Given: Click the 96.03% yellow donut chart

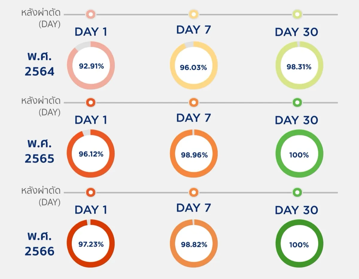Looking at the screenshot, I should coord(194,66).
